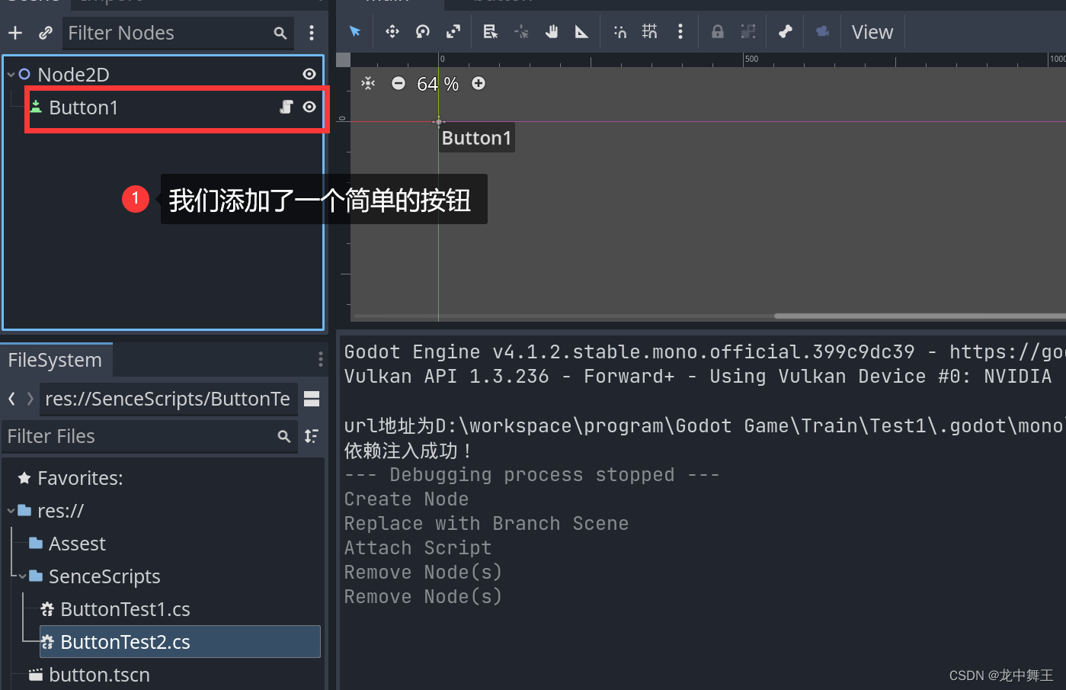Go to next folder in FileSystem
1066x690 pixels.
click(x=30, y=399)
